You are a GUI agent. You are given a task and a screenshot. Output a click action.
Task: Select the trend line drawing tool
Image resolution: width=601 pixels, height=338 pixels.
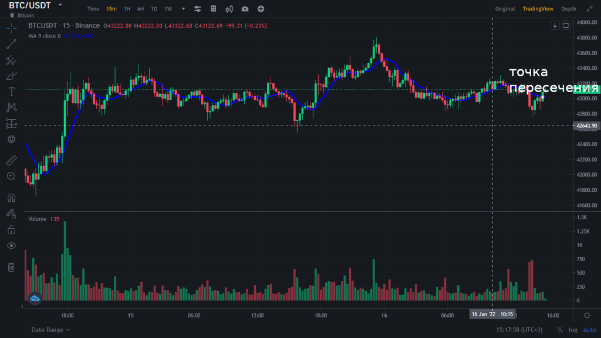click(11, 44)
